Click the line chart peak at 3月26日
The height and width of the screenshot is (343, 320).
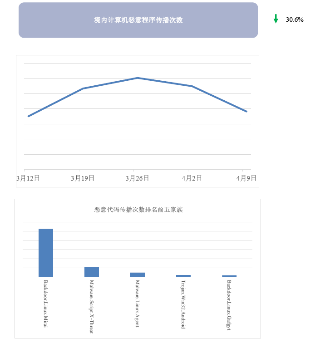(138, 78)
